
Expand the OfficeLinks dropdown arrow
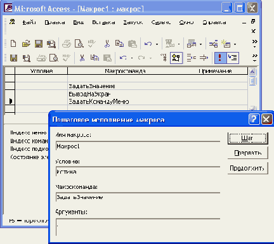pos(179,44)
